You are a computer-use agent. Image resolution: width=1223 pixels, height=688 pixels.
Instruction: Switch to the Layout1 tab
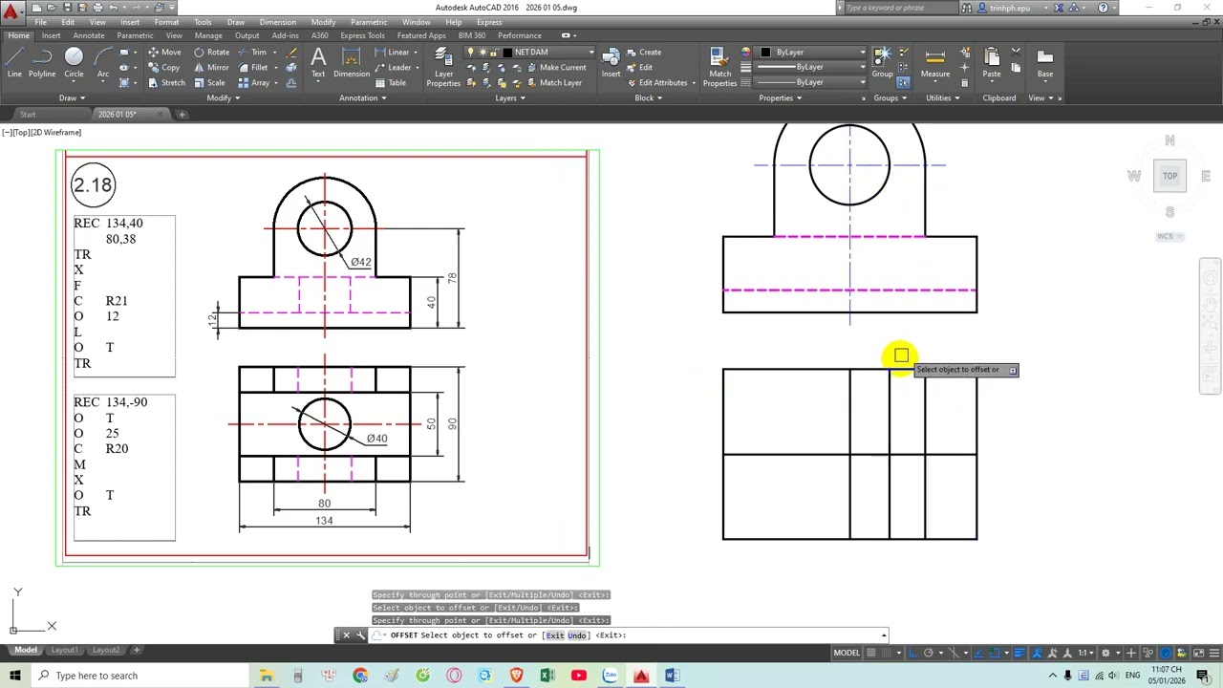64,650
